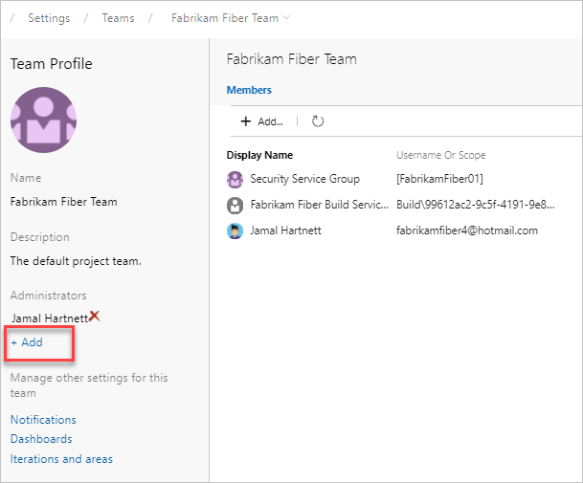Screen dimensions: 583x483
Task: Go to Settings breadcrumb
Action: coord(49,18)
